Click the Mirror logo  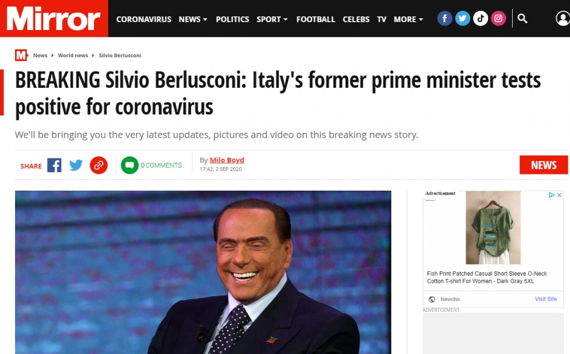click(54, 18)
